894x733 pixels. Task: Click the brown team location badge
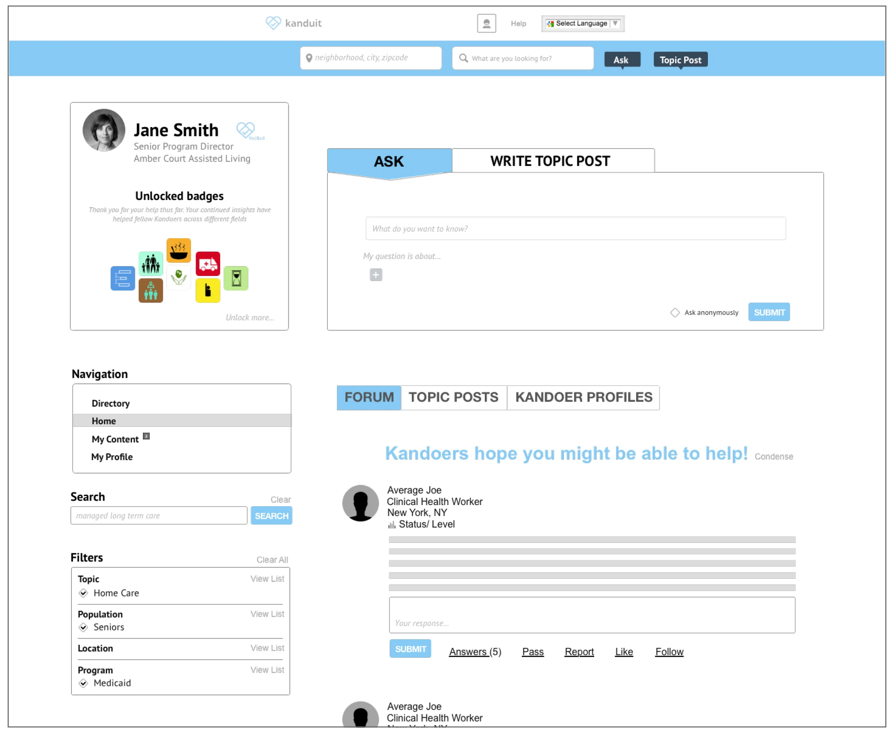(x=151, y=291)
